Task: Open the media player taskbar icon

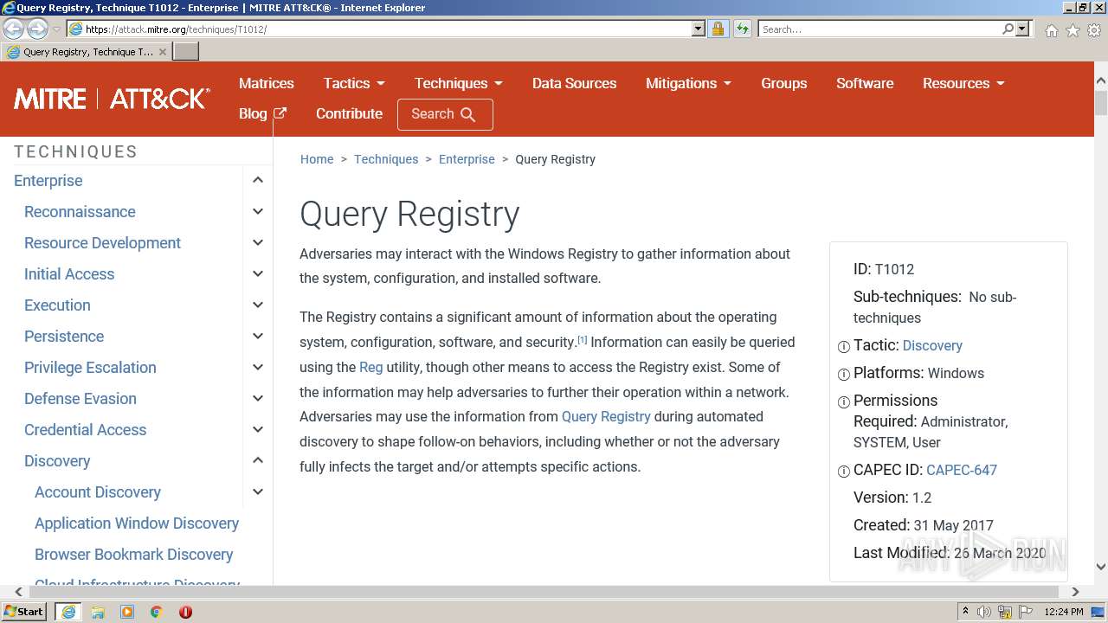Action: click(127, 612)
